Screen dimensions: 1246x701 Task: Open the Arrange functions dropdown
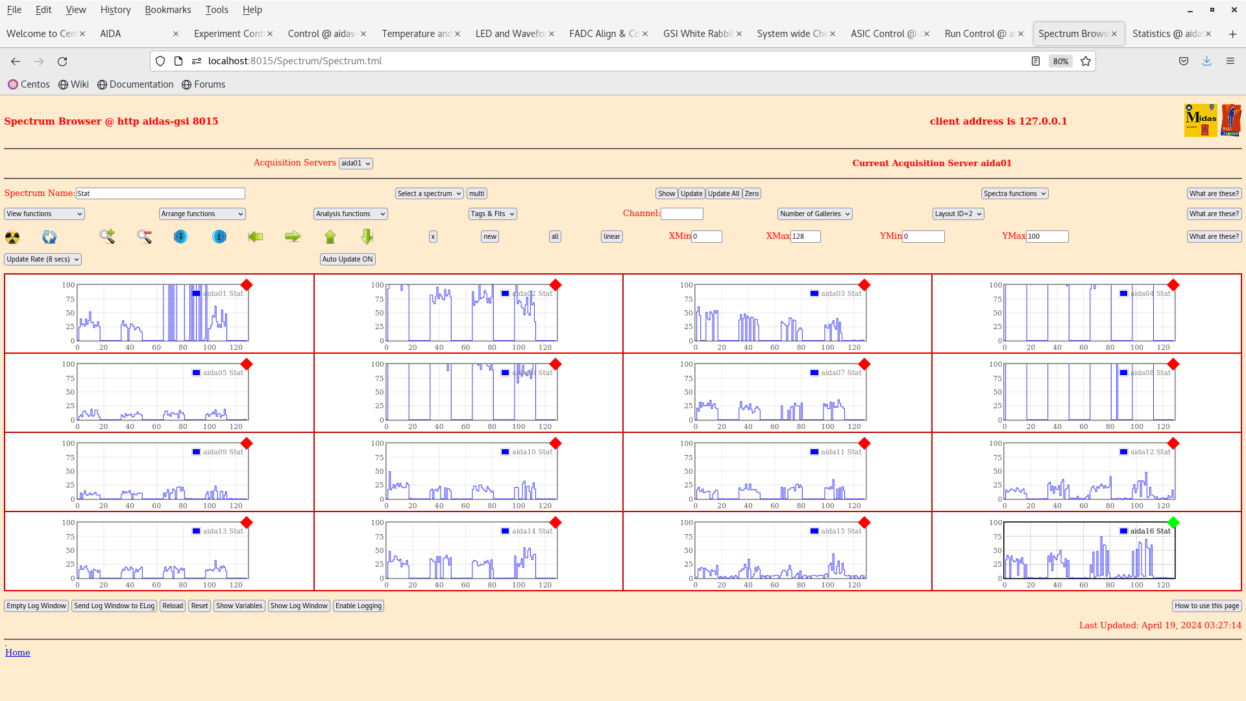click(202, 214)
